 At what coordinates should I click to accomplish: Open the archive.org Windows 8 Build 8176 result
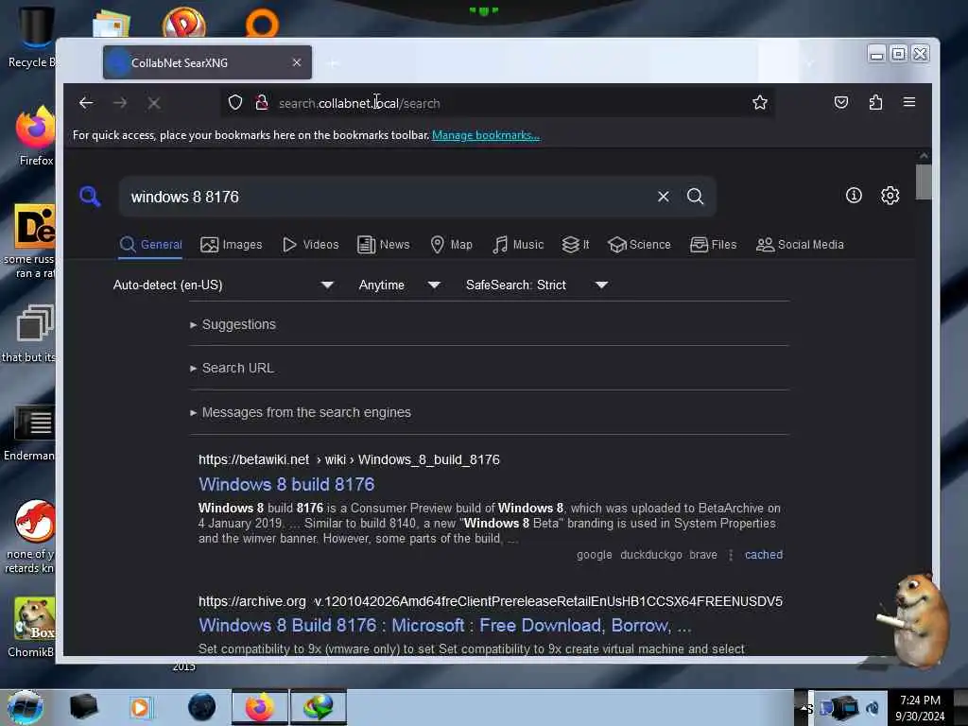[444, 626]
